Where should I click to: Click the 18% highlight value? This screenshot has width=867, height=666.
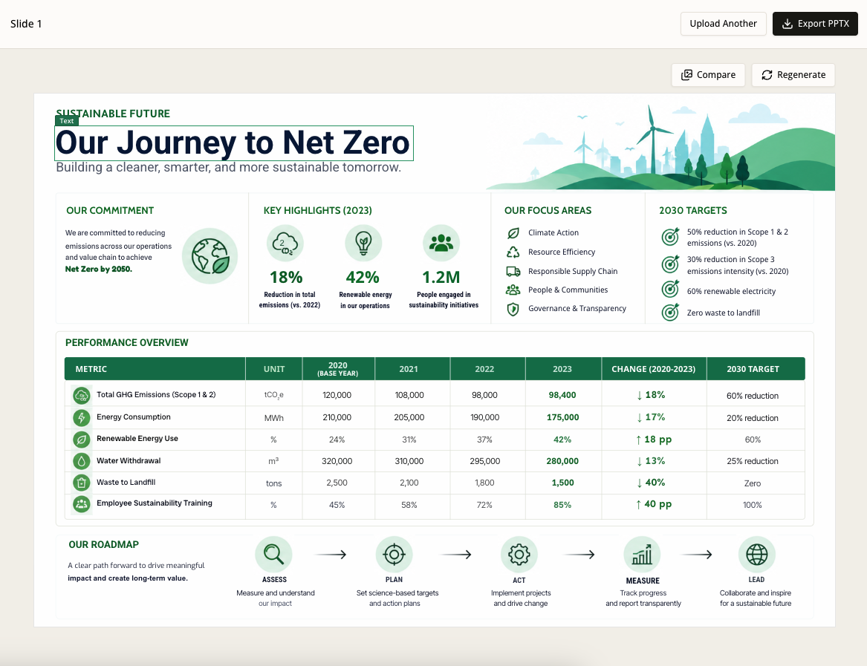click(286, 277)
